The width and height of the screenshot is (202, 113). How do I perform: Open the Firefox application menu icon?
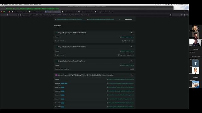[x=187, y=15]
